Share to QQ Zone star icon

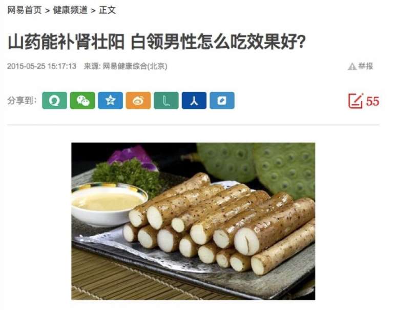(x=110, y=101)
